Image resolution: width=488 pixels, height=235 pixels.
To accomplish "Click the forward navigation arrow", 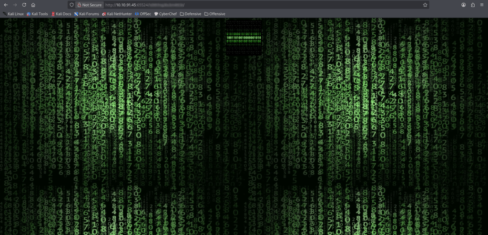I will 14,5.
